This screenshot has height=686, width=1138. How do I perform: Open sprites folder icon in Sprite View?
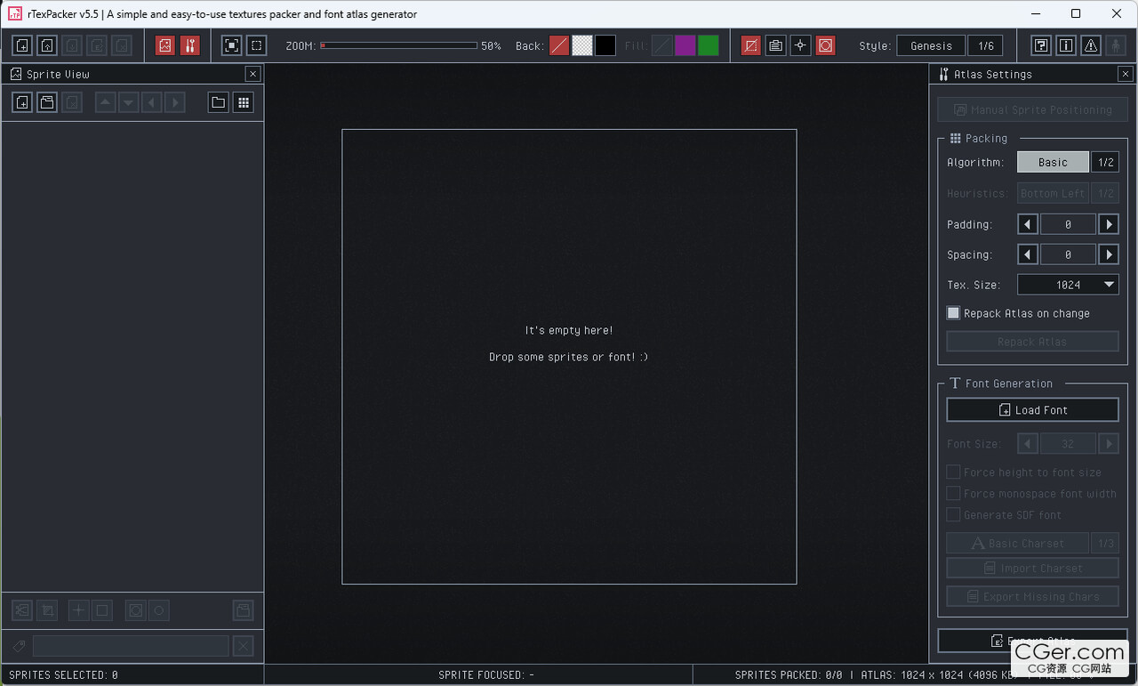[x=218, y=103]
